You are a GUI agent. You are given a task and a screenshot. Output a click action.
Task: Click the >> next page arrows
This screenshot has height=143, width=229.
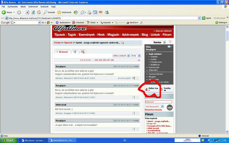(x=139, y=60)
